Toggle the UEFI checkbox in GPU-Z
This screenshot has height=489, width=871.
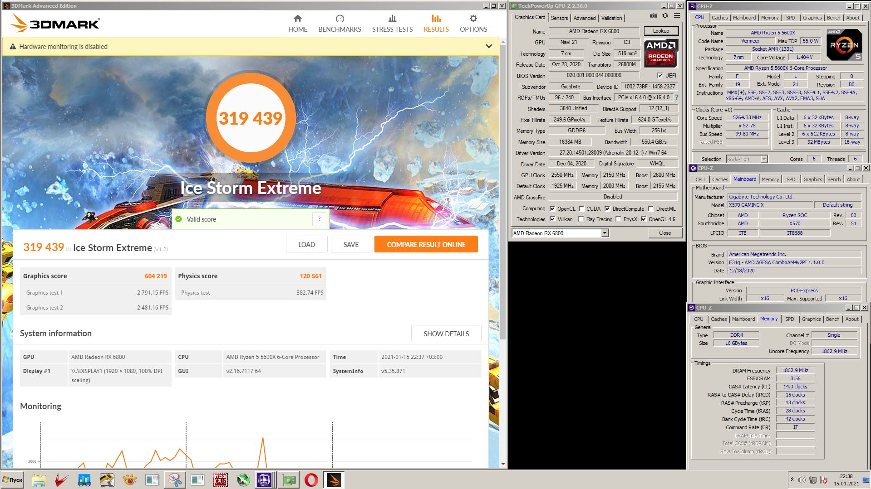tap(660, 75)
